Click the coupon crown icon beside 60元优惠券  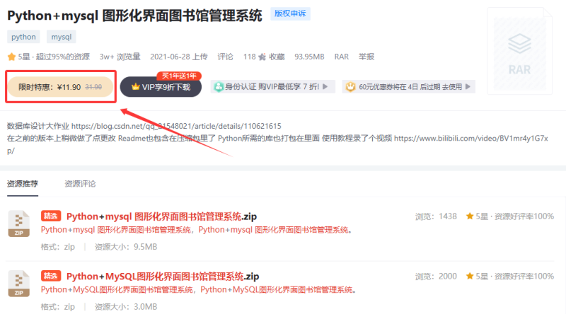point(350,86)
